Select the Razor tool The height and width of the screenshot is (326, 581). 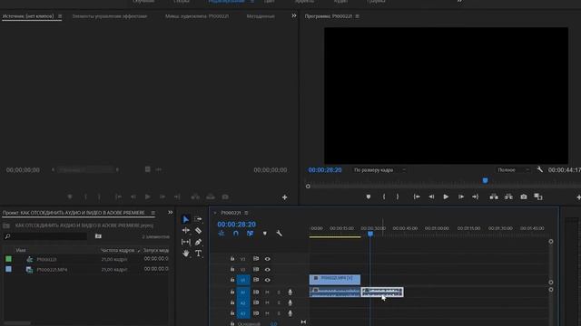point(198,231)
